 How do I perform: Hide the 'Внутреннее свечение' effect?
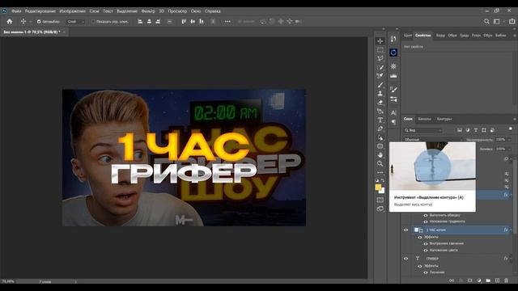(x=426, y=243)
